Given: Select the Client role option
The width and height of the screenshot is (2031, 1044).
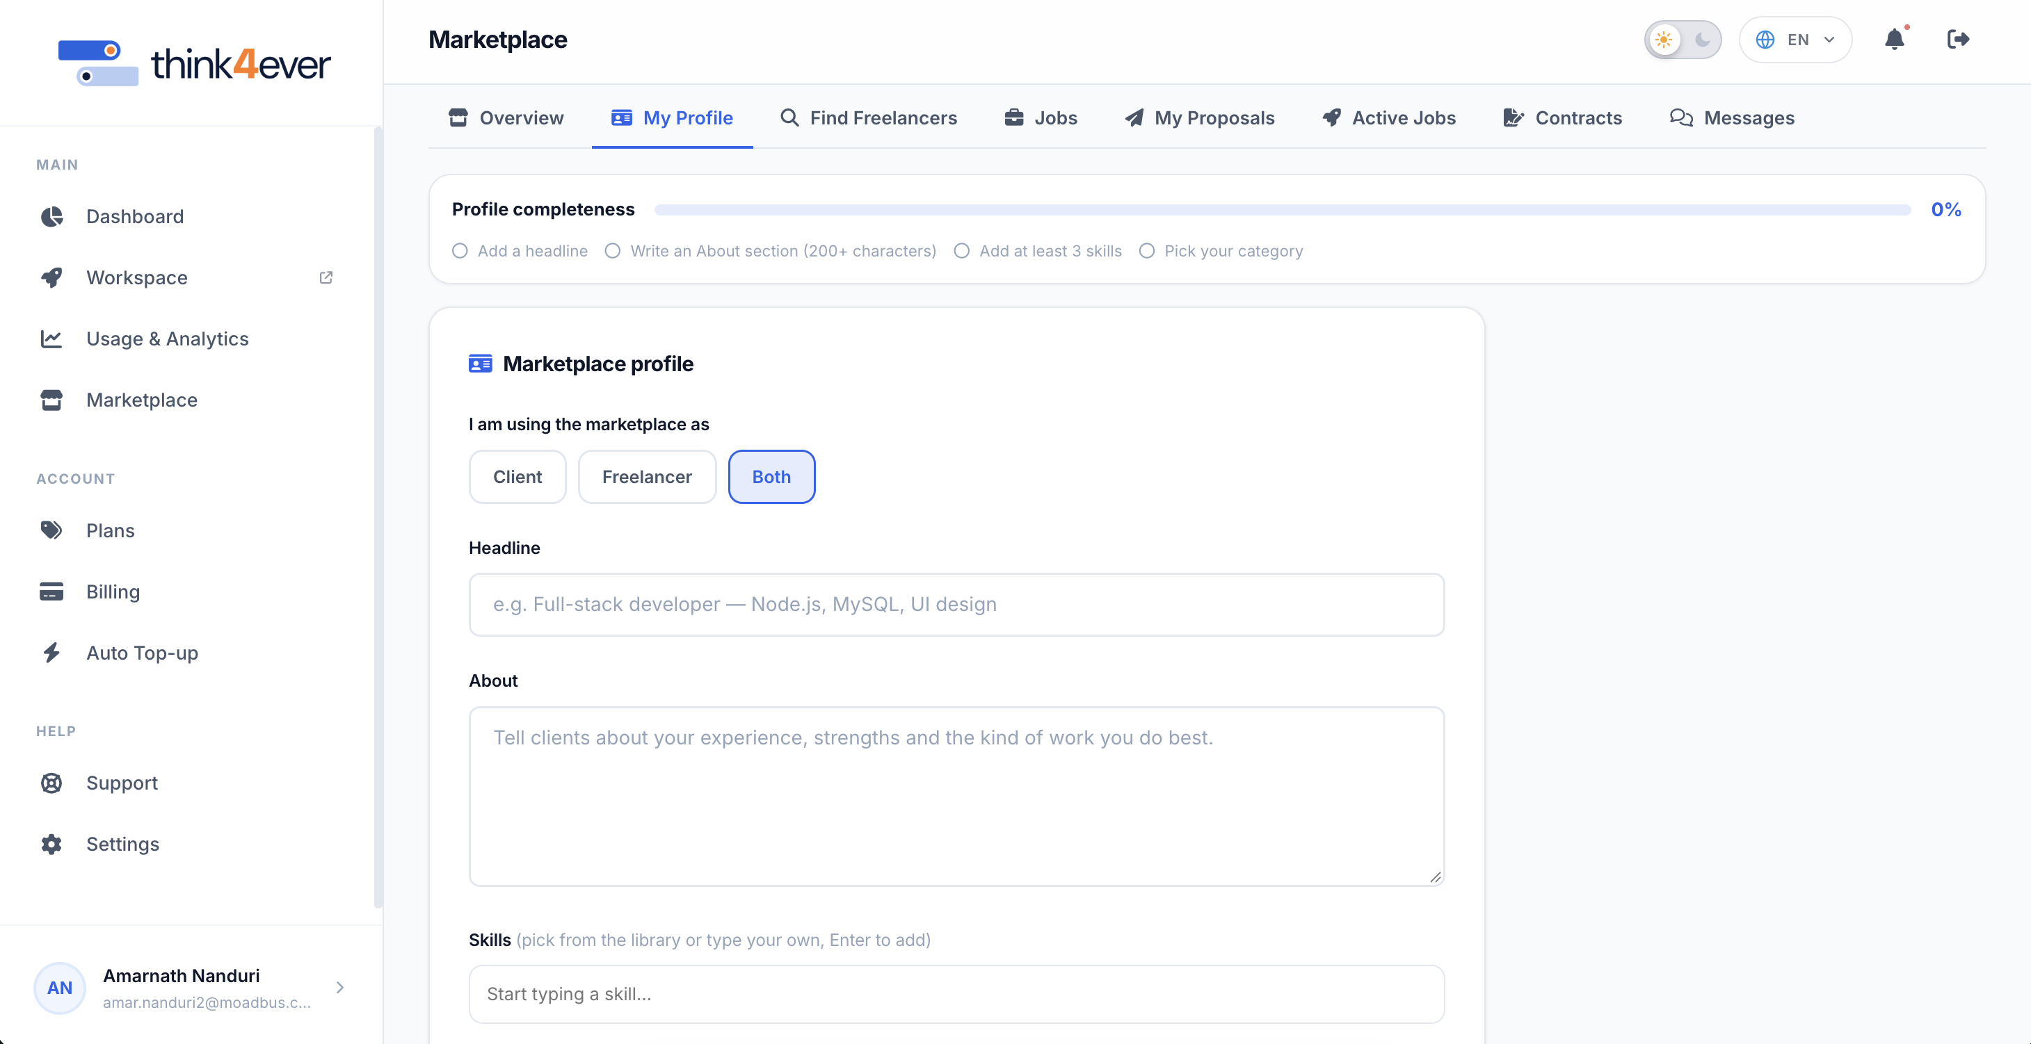Looking at the screenshot, I should point(517,477).
